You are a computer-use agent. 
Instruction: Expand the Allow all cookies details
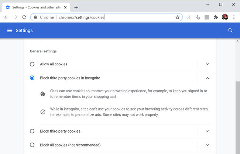pos(207,64)
